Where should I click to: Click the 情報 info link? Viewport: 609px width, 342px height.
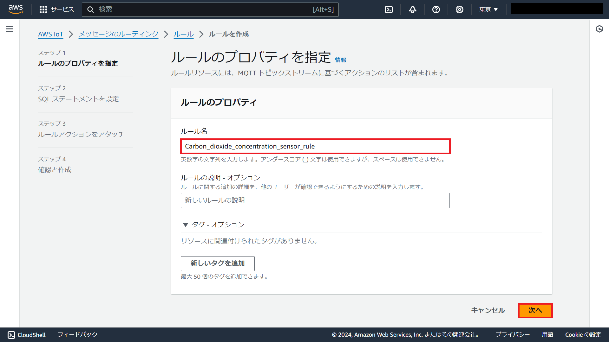pyautogui.click(x=340, y=60)
